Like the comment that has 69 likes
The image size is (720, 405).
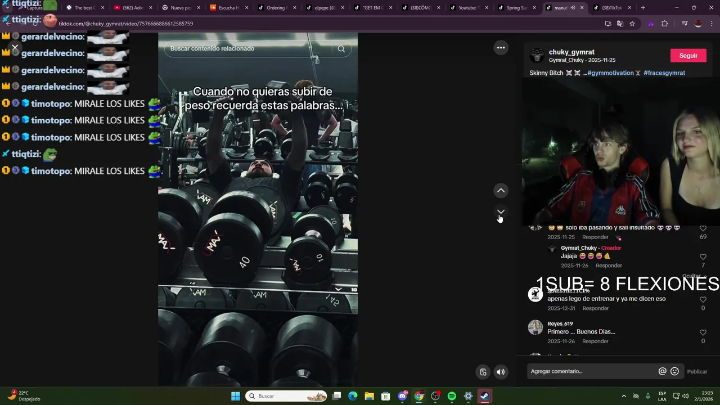pos(703,228)
